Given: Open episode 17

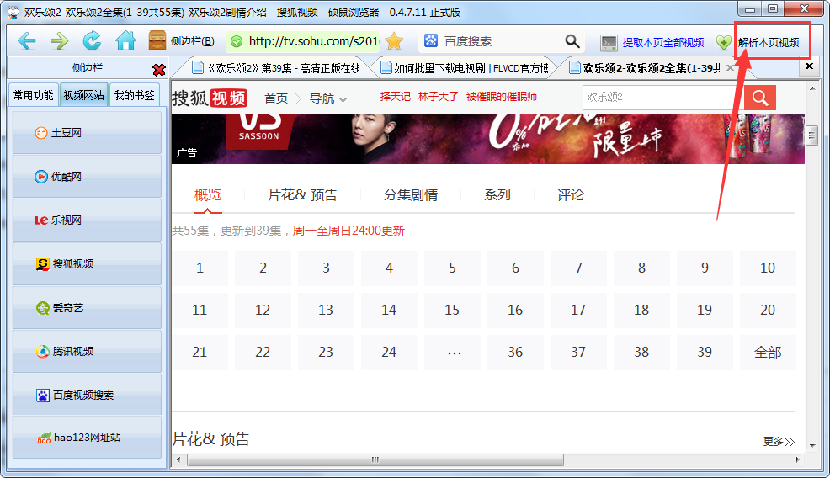Looking at the screenshot, I should pos(578,310).
